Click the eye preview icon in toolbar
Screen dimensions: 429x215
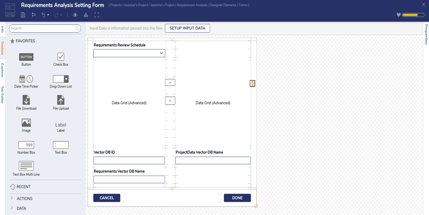click(x=75, y=15)
